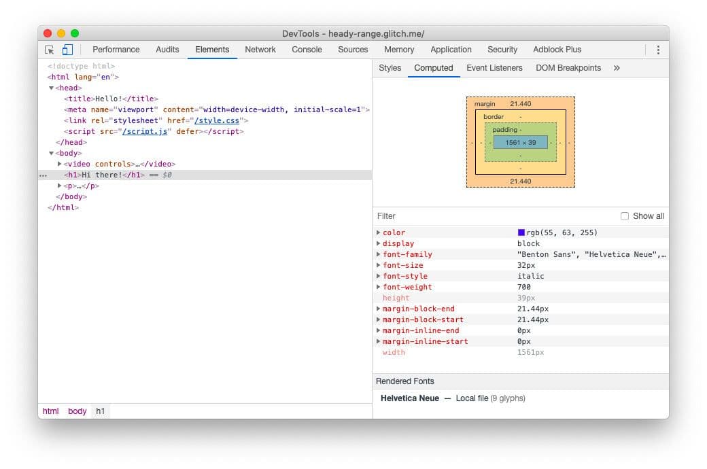The image size is (707, 469).
Task: Expand the video controls element
Action: click(x=60, y=164)
